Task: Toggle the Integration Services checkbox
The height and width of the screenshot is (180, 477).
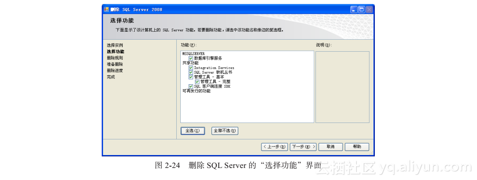Action: [x=191, y=68]
